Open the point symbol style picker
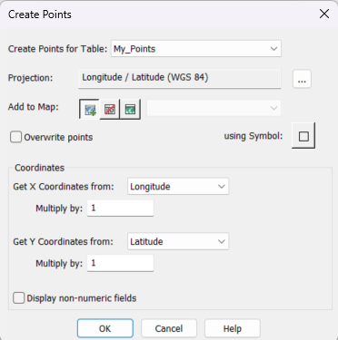Image resolution: width=338 pixels, height=340 pixels. pos(303,136)
